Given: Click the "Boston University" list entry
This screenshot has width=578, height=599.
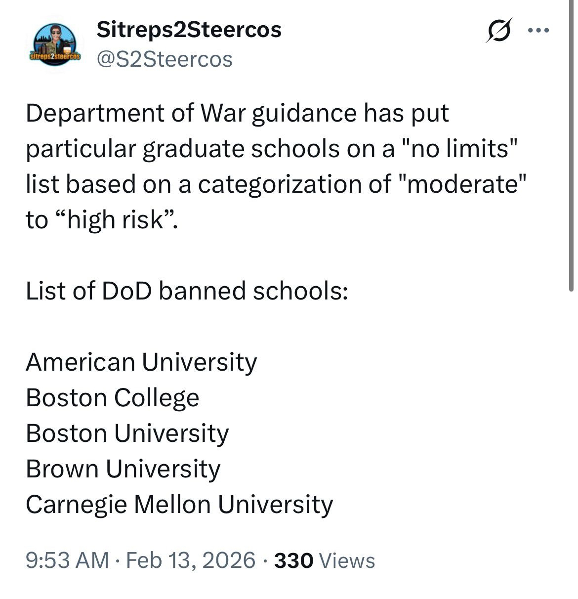Looking at the screenshot, I should 127,433.
